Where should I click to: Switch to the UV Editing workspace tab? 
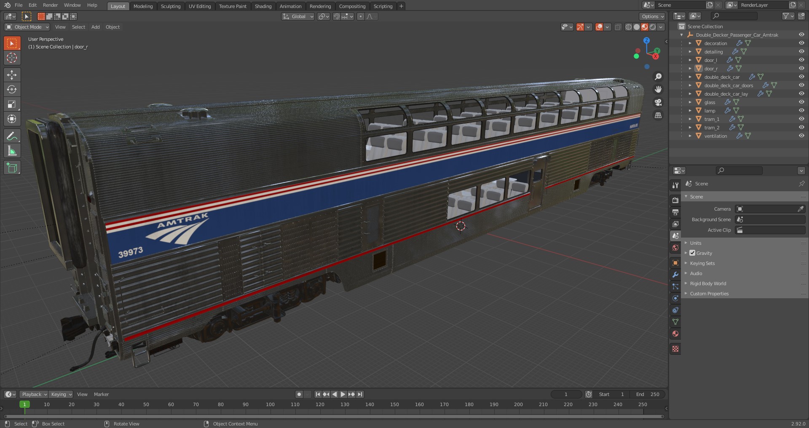pyautogui.click(x=200, y=6)
